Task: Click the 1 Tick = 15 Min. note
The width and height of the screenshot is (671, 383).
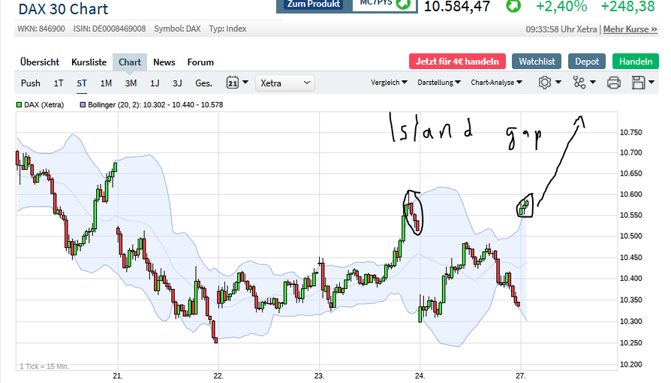Action: pyautogui.click(x=44, y=366)
